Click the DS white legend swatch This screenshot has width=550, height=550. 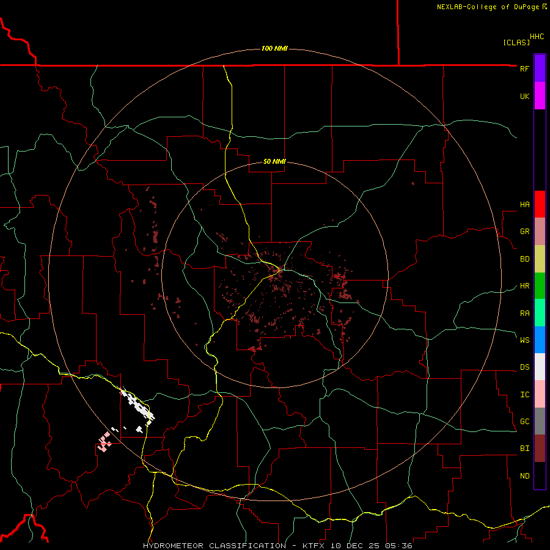[x=540, y=367]
